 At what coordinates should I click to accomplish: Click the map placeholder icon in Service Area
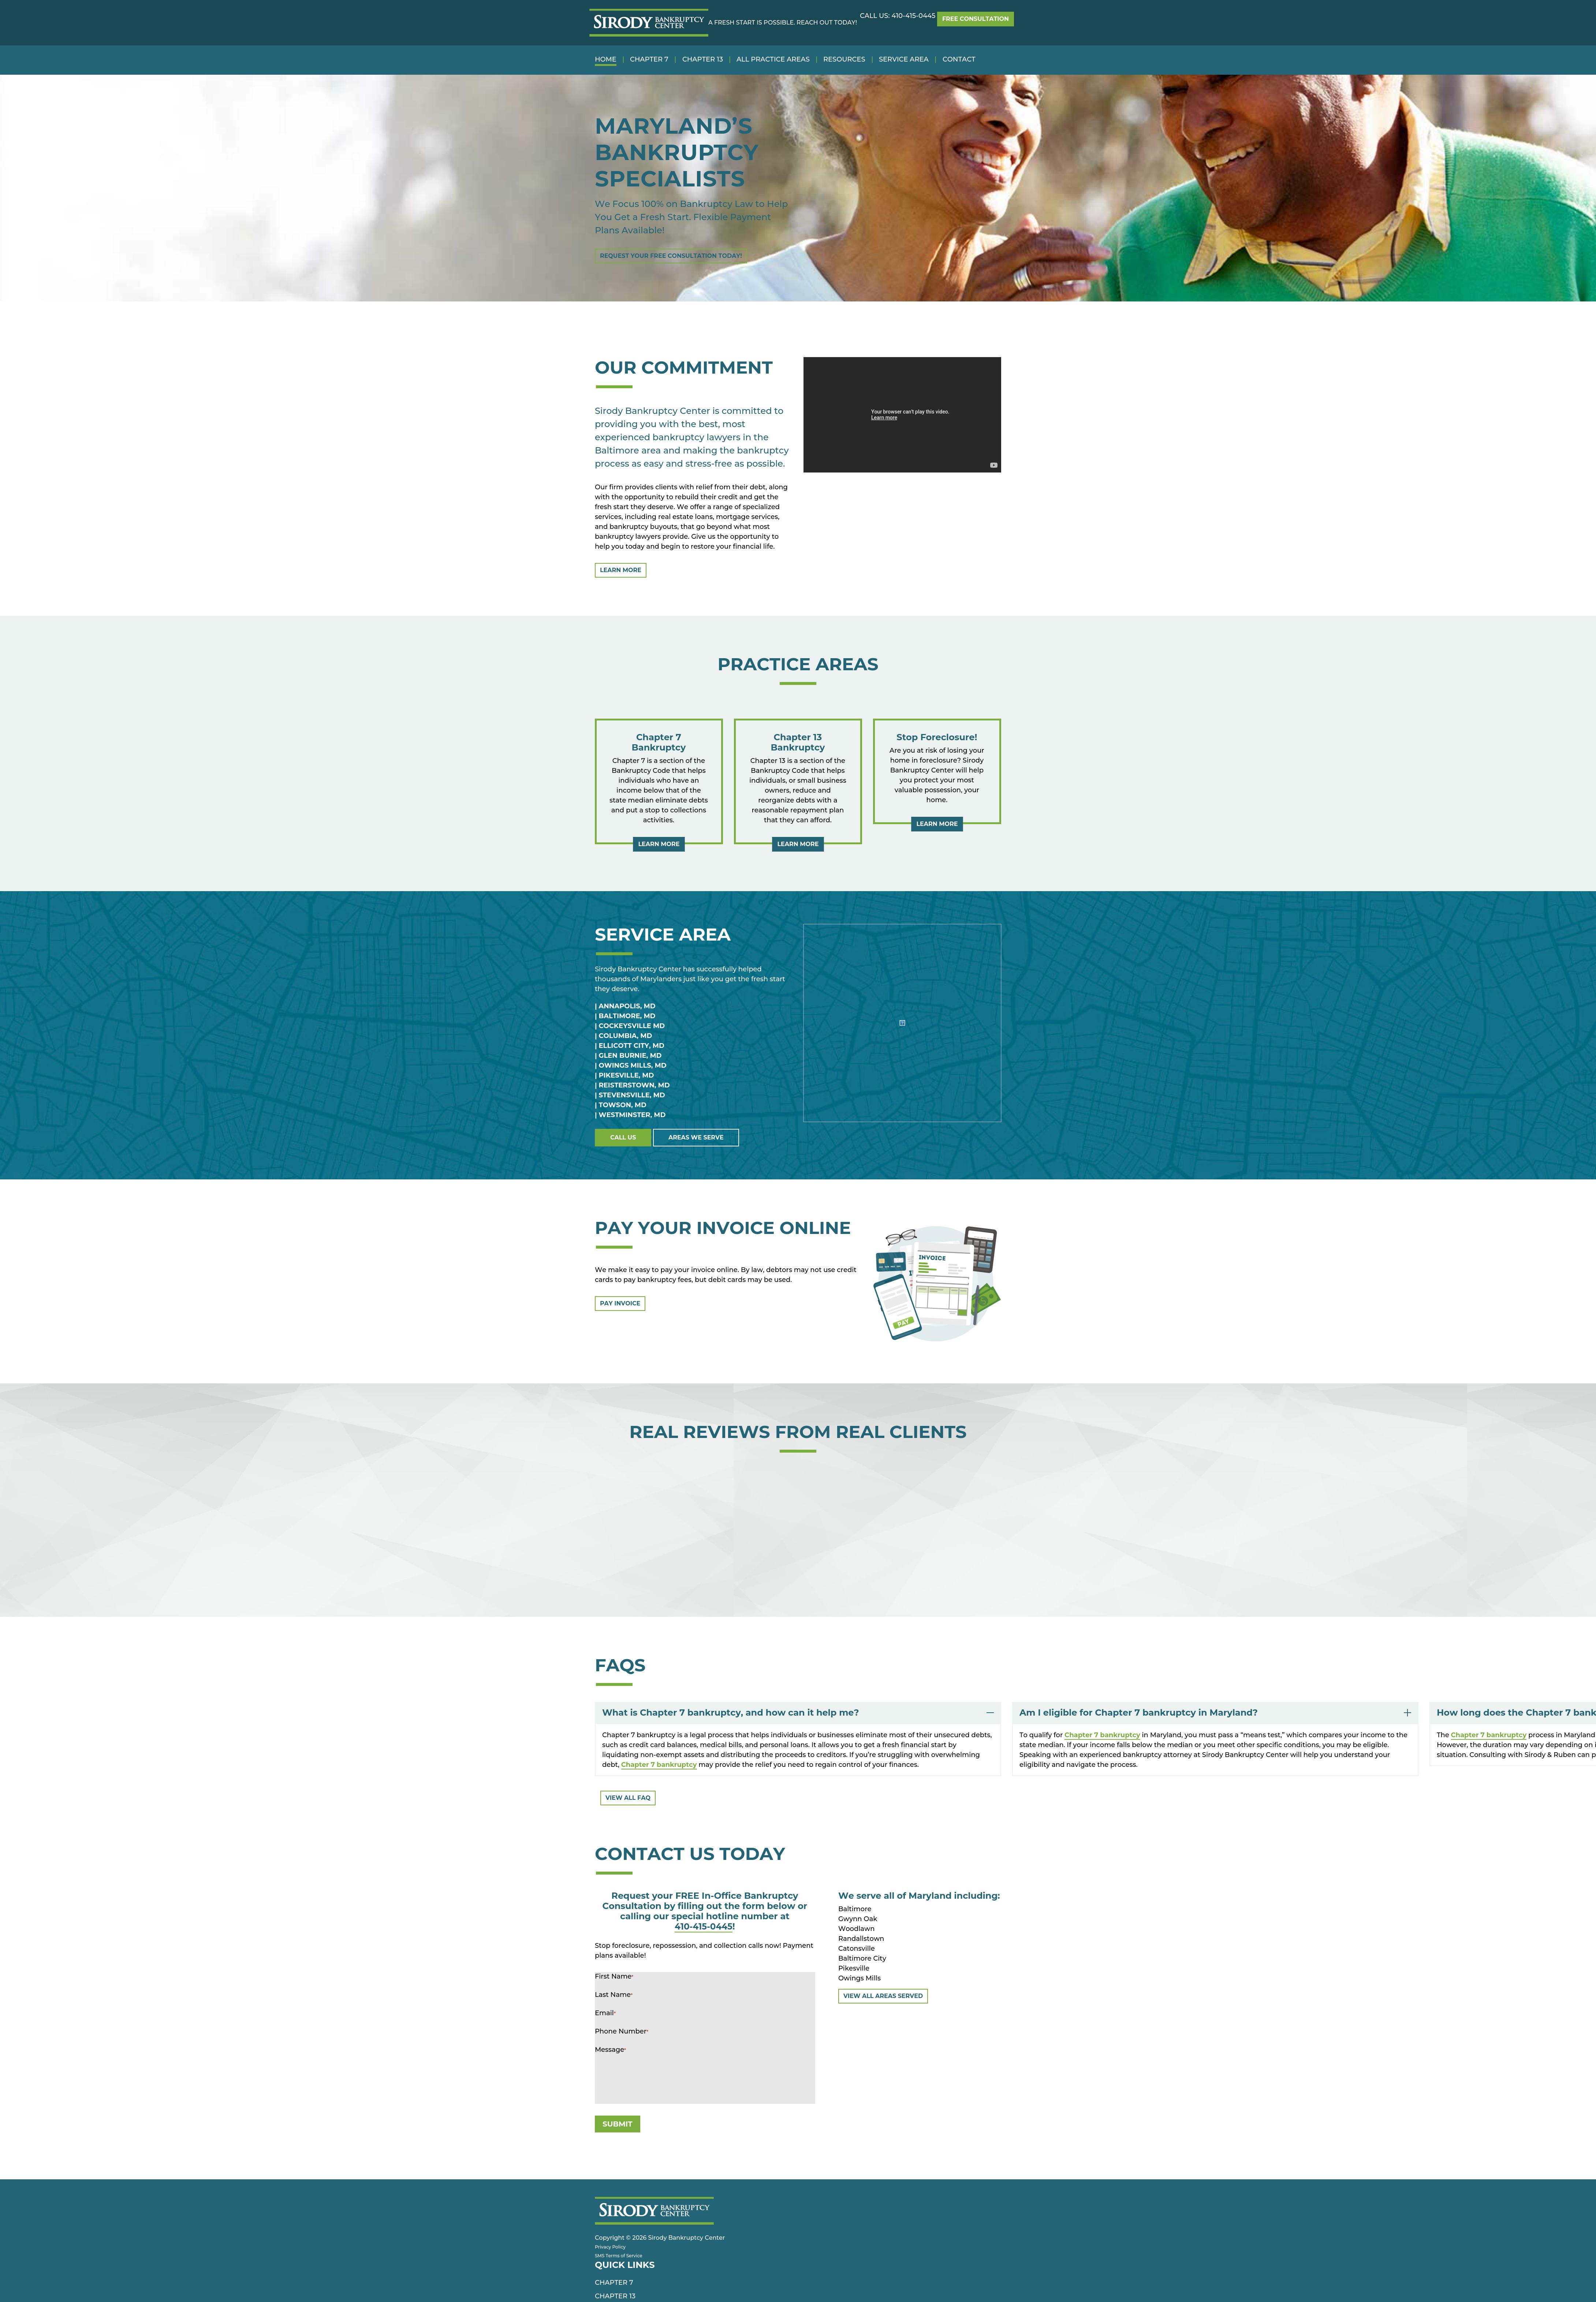pyautogui.click(x=902, y=1023)
